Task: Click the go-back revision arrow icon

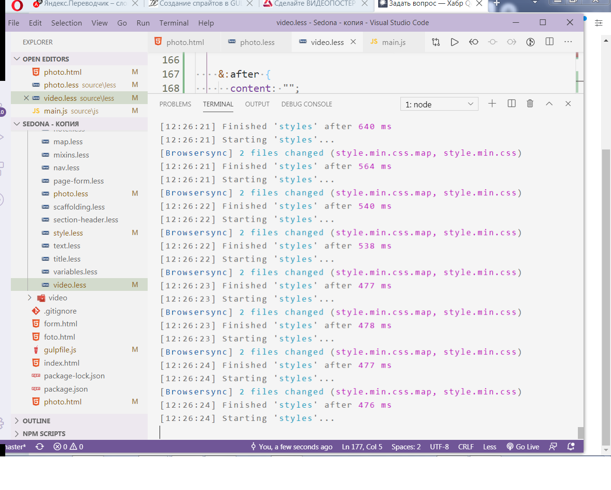Action: coord(474,42)
